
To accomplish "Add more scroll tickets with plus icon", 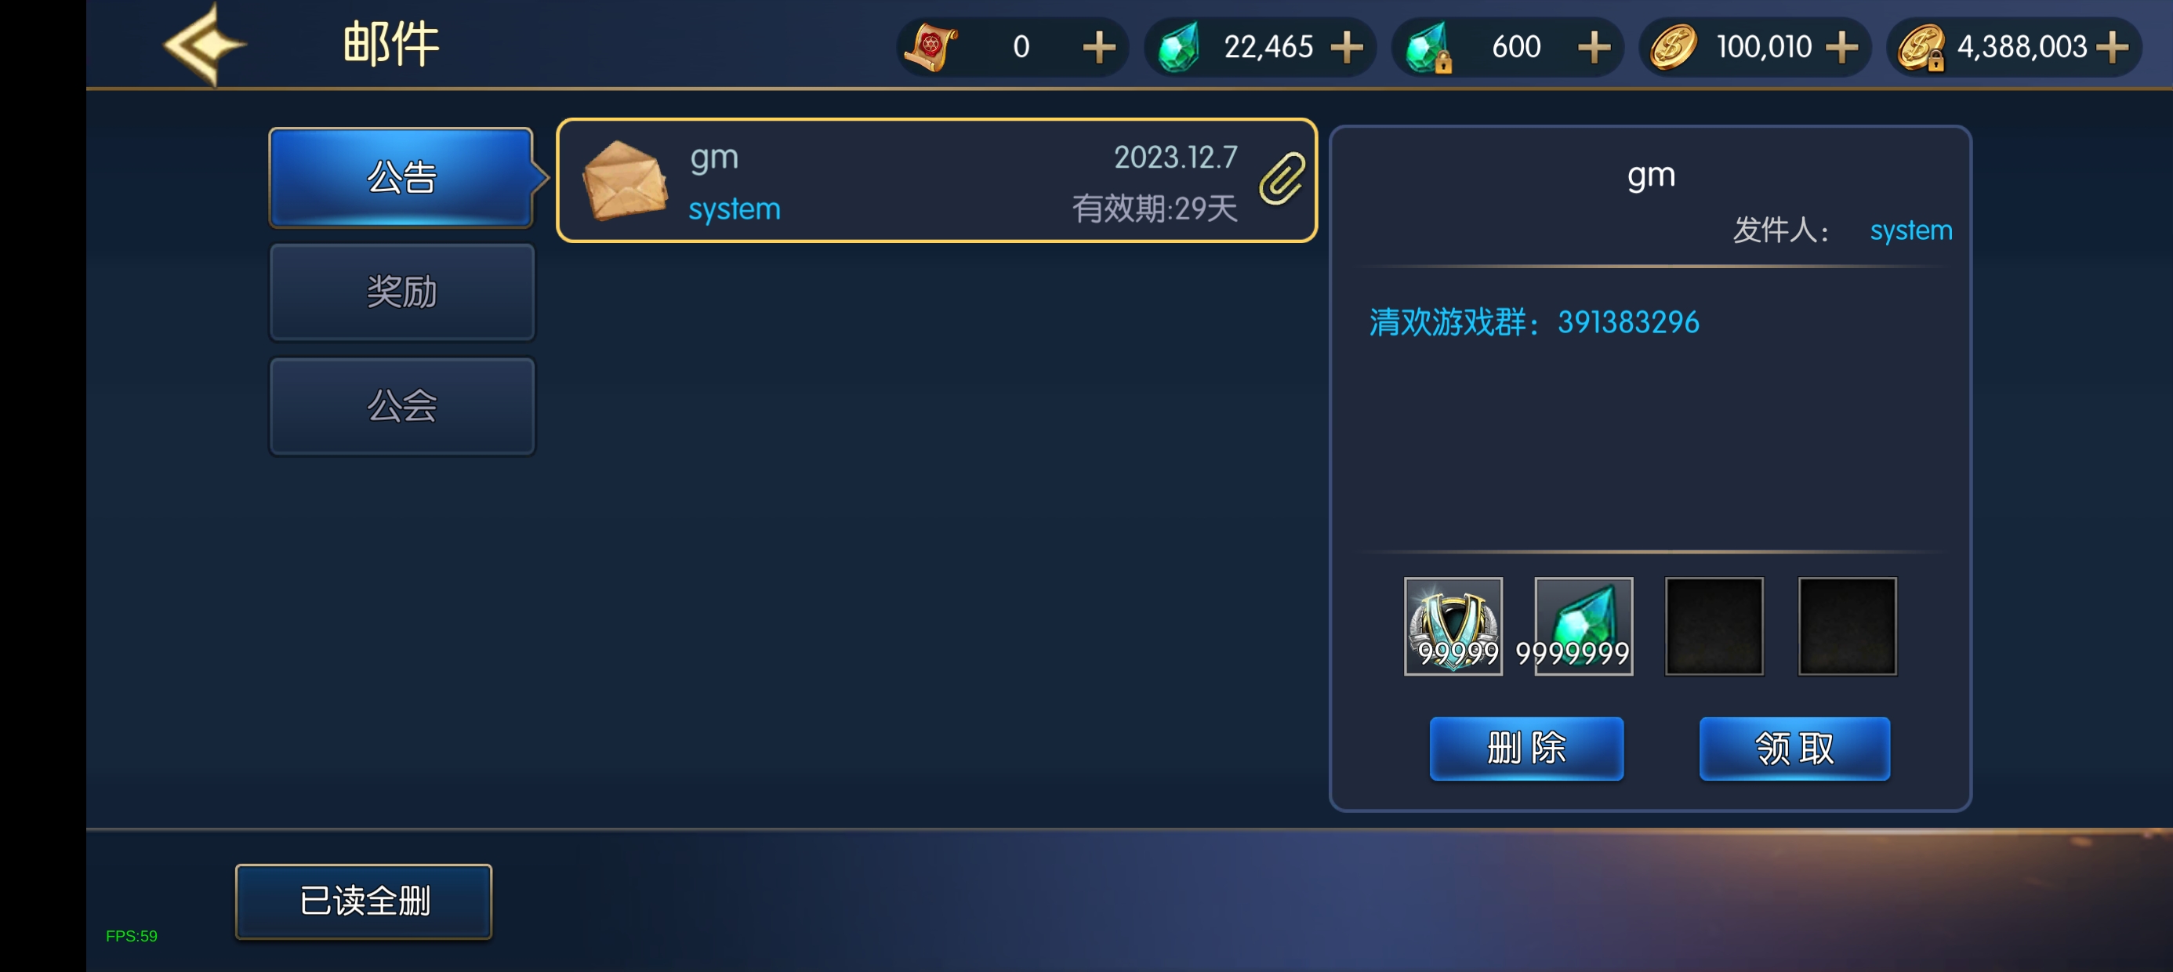I will [x=1098, y=47].
